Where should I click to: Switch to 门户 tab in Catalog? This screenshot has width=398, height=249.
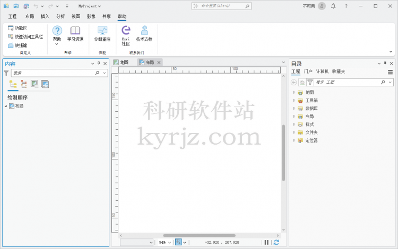point(308,72)
